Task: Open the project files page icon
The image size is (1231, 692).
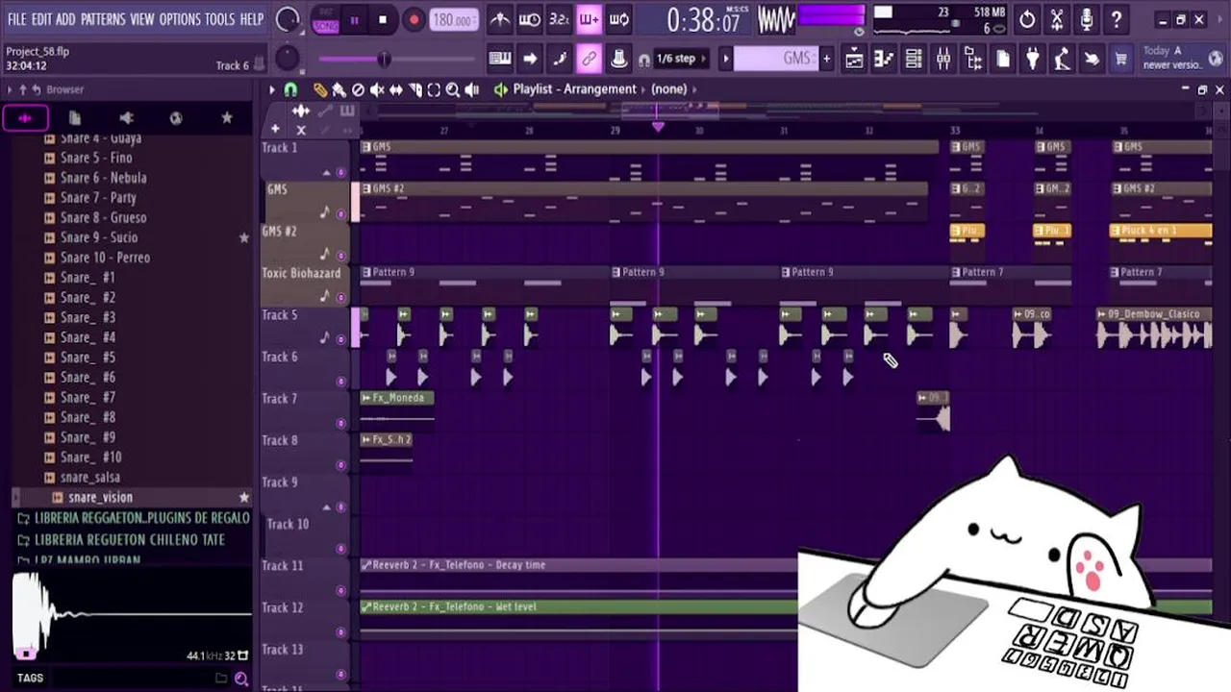Action: pos(1003,60)
